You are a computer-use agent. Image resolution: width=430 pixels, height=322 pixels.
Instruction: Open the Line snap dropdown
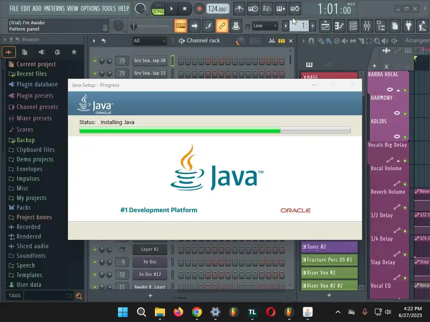pos(265,26)
